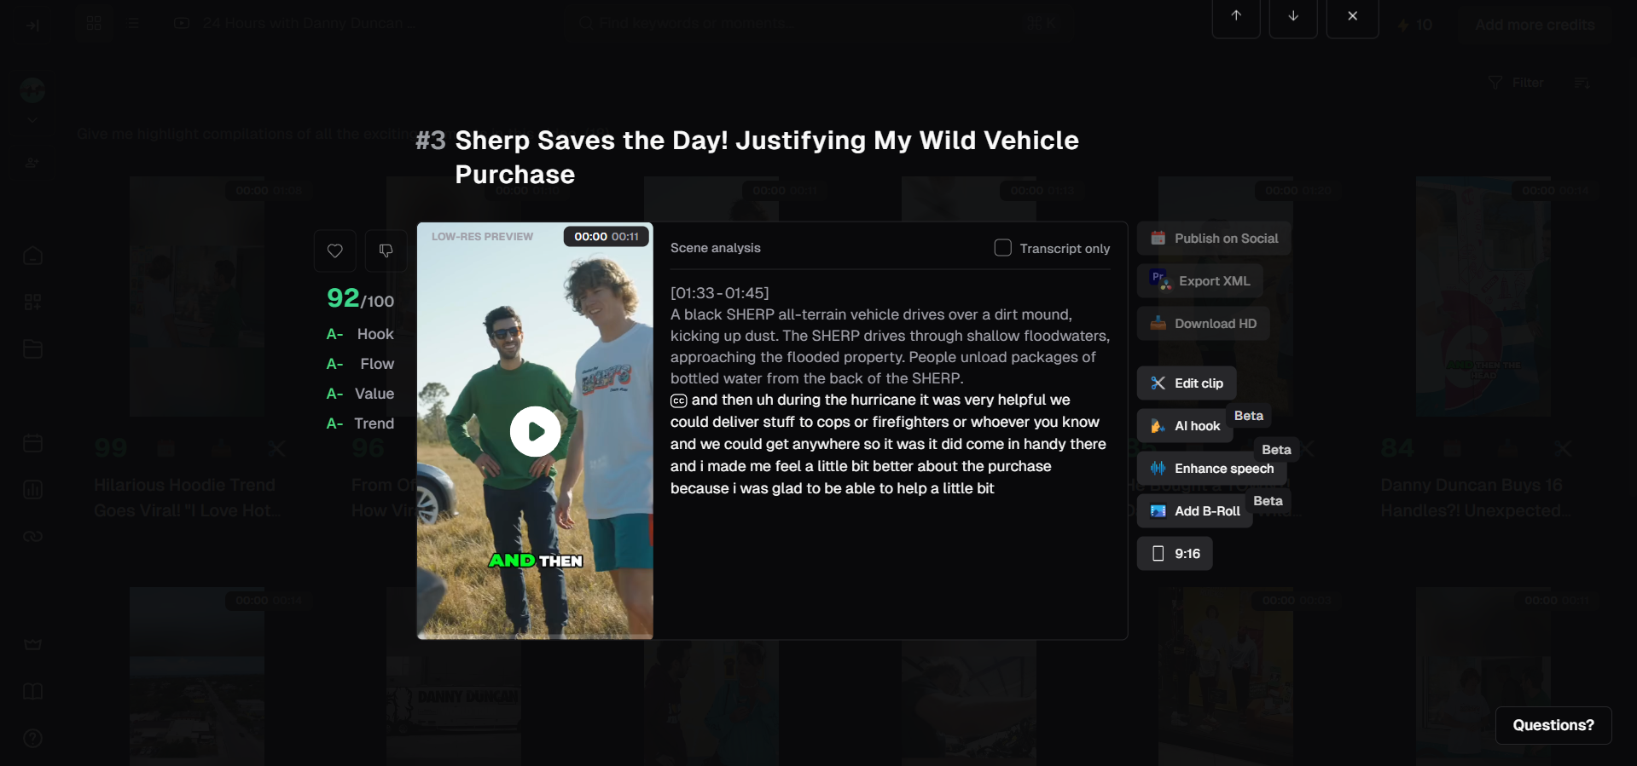Screen dimensions: 1637x766
Task: Click the 00:00 00:11 timecode badge on the preview
Action: (x=607, y=237)
